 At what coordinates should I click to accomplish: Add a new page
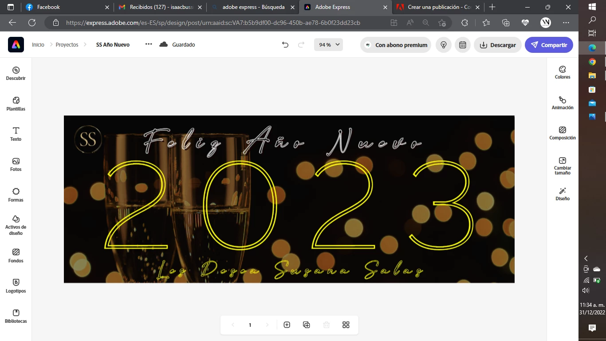pyautogui.click(x=287, y=325)
